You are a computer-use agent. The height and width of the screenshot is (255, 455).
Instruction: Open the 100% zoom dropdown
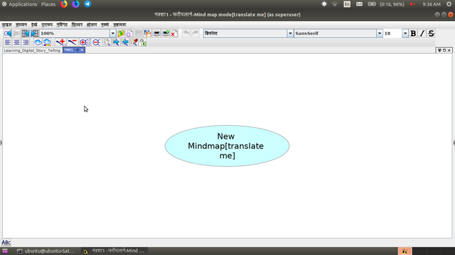(x=113, y=33)
